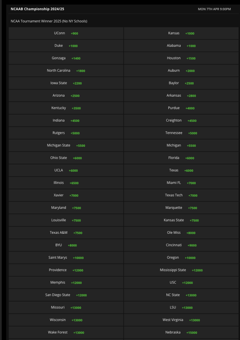Choose Iowa State +2200 cell
The image size is (240, 340).
point(66,83)
